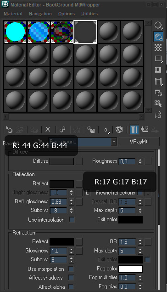
Task: Open the Utilities menu
Action: [89, 14]
